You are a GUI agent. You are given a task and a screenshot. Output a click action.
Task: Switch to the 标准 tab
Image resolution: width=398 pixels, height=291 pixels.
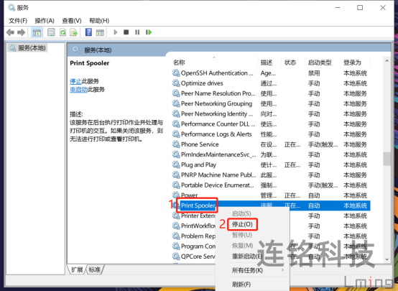pyautogui.click(x=95, y=269)
